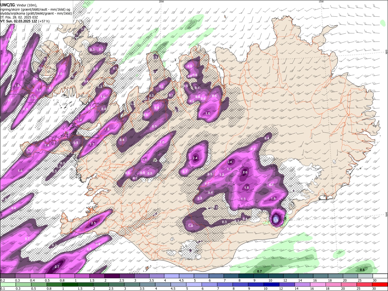Click the 'UWC/IG: Vindur (10m)' title line
This screenshot has width=388, height=291.
pyautogui.click(x=19, y=5)
